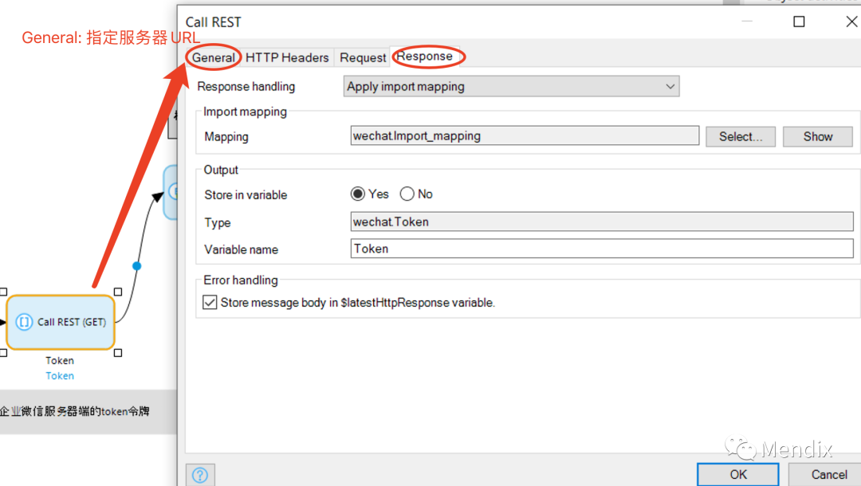This screenshot has width=861, height=486.
Task: Choose No for Store in variable
Action: coord(407,194)
